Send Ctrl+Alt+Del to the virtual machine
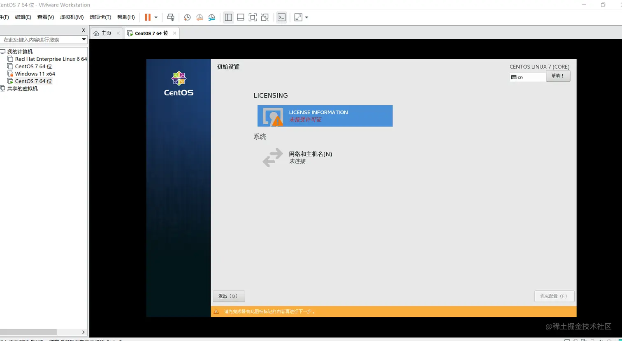 pyautogui.click(x=171, y=17)
